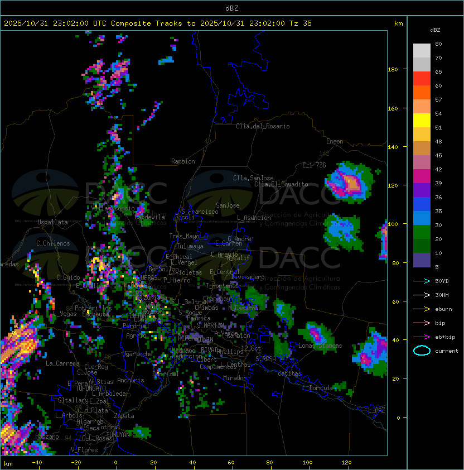The height and width of the screenshot is (470, 464).
Task: Click the '-40' km tick on bottom axis
Action: tap(37, 463)
